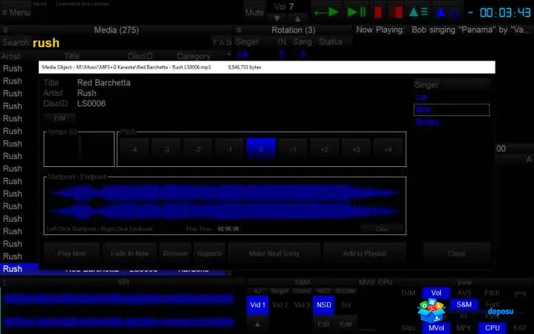Screen dimensions: 534x334
Task: Toggle the CPU view button
Action: [x=492, y=327]
